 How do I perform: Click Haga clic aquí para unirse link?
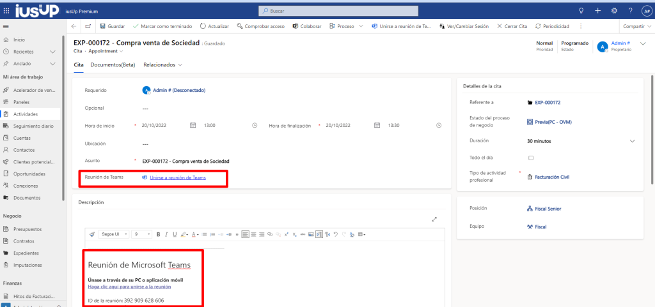click(x=129, y=287)
